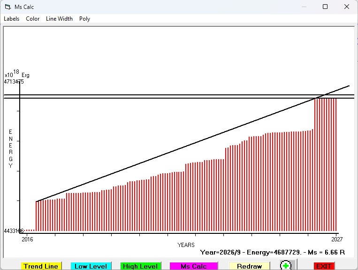Click the 2016 x-axis year label
The image size is (358, 270).
(x=27, y=239)
